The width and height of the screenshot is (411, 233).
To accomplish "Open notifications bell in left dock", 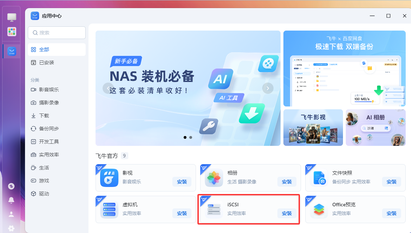I will 11,200.
